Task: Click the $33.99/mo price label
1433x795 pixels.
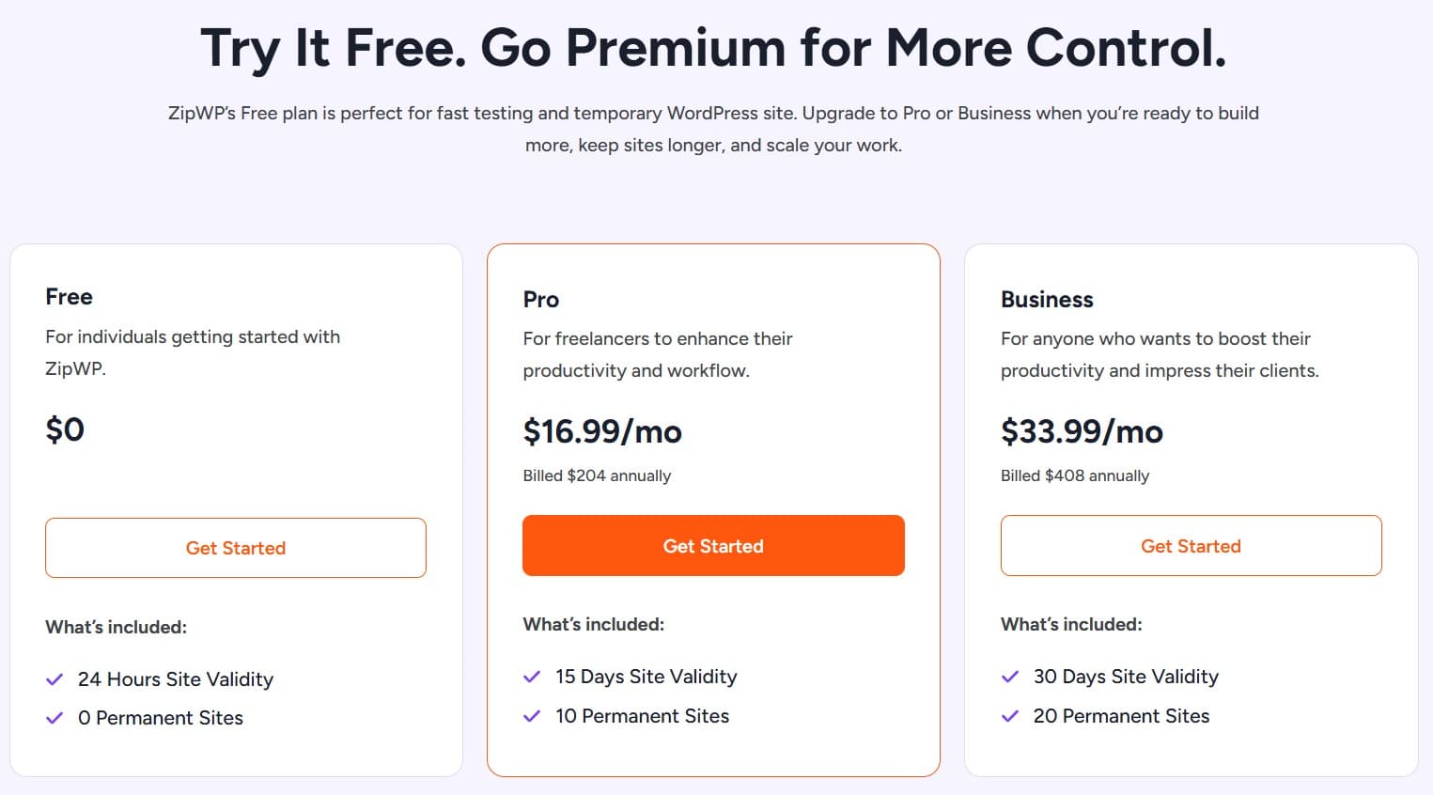Action: pyautogui.click(x=1082, y=432)
